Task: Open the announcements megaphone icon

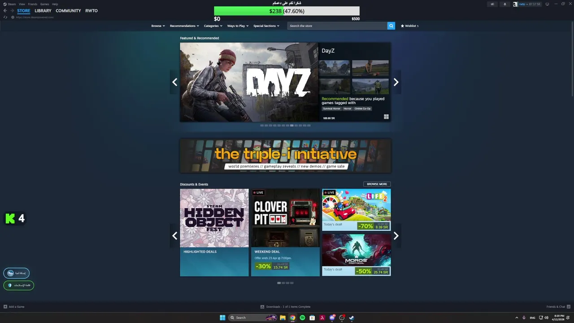Action: click(x=492, y=4)
